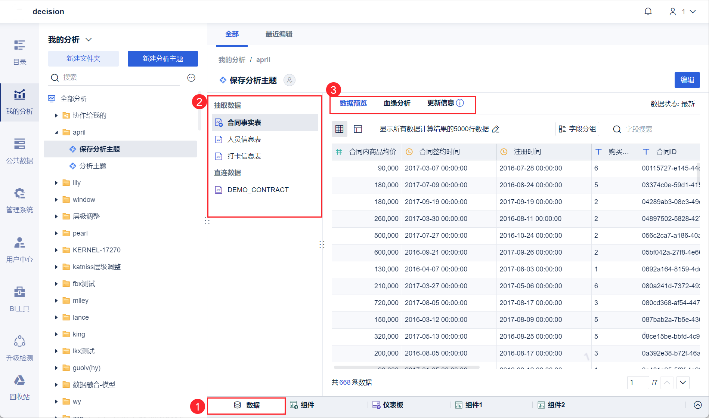Select the 人员信息表 table
This screenshot has height=418, width=709.
(x=265, y=139)
